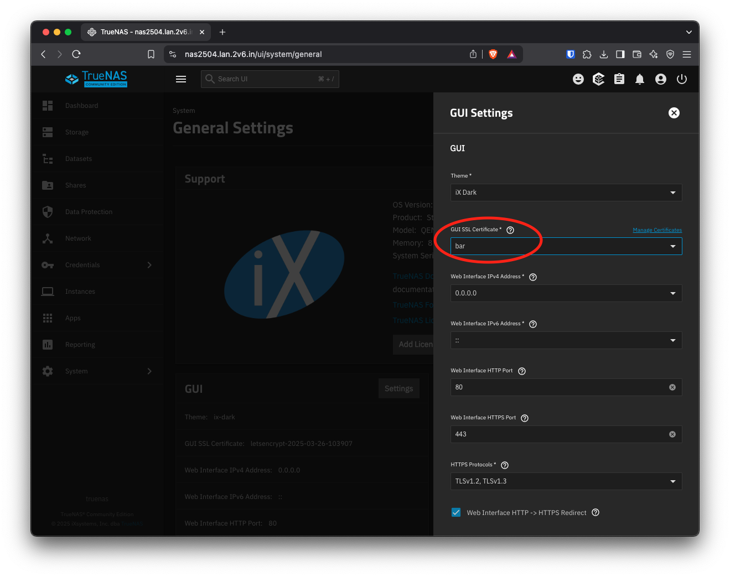Image resolution: width=730 pixels, height=577 pixels.
Task: Click Manage Certificates link
Action: [x=657, y=230]
